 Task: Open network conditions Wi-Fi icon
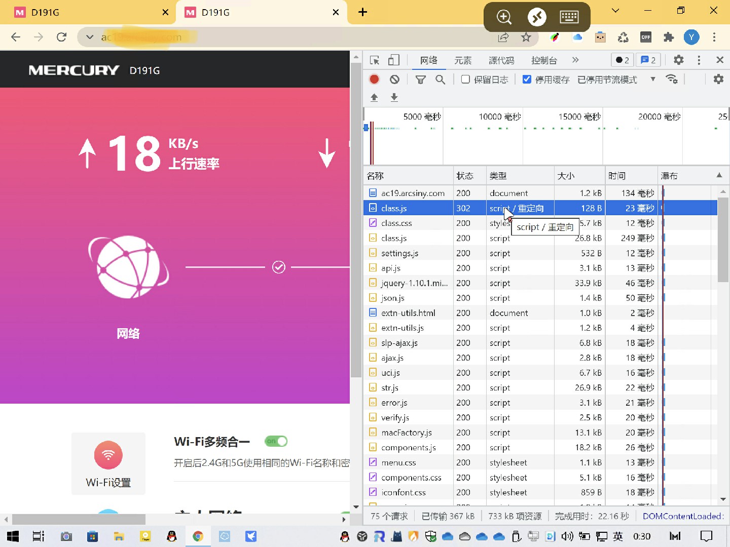(x=672, y=80)
